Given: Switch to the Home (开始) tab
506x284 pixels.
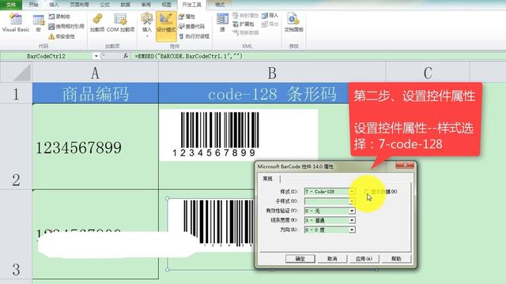Looking at the screenshot, I should coord(33,5).
